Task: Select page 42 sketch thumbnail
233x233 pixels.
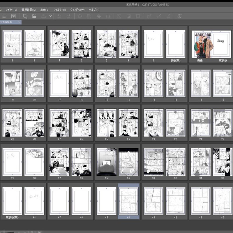Action: (176, 201)
